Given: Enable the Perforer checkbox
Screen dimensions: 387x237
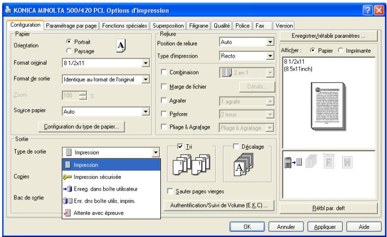Looking at the screenshot, I should point(164,114).
